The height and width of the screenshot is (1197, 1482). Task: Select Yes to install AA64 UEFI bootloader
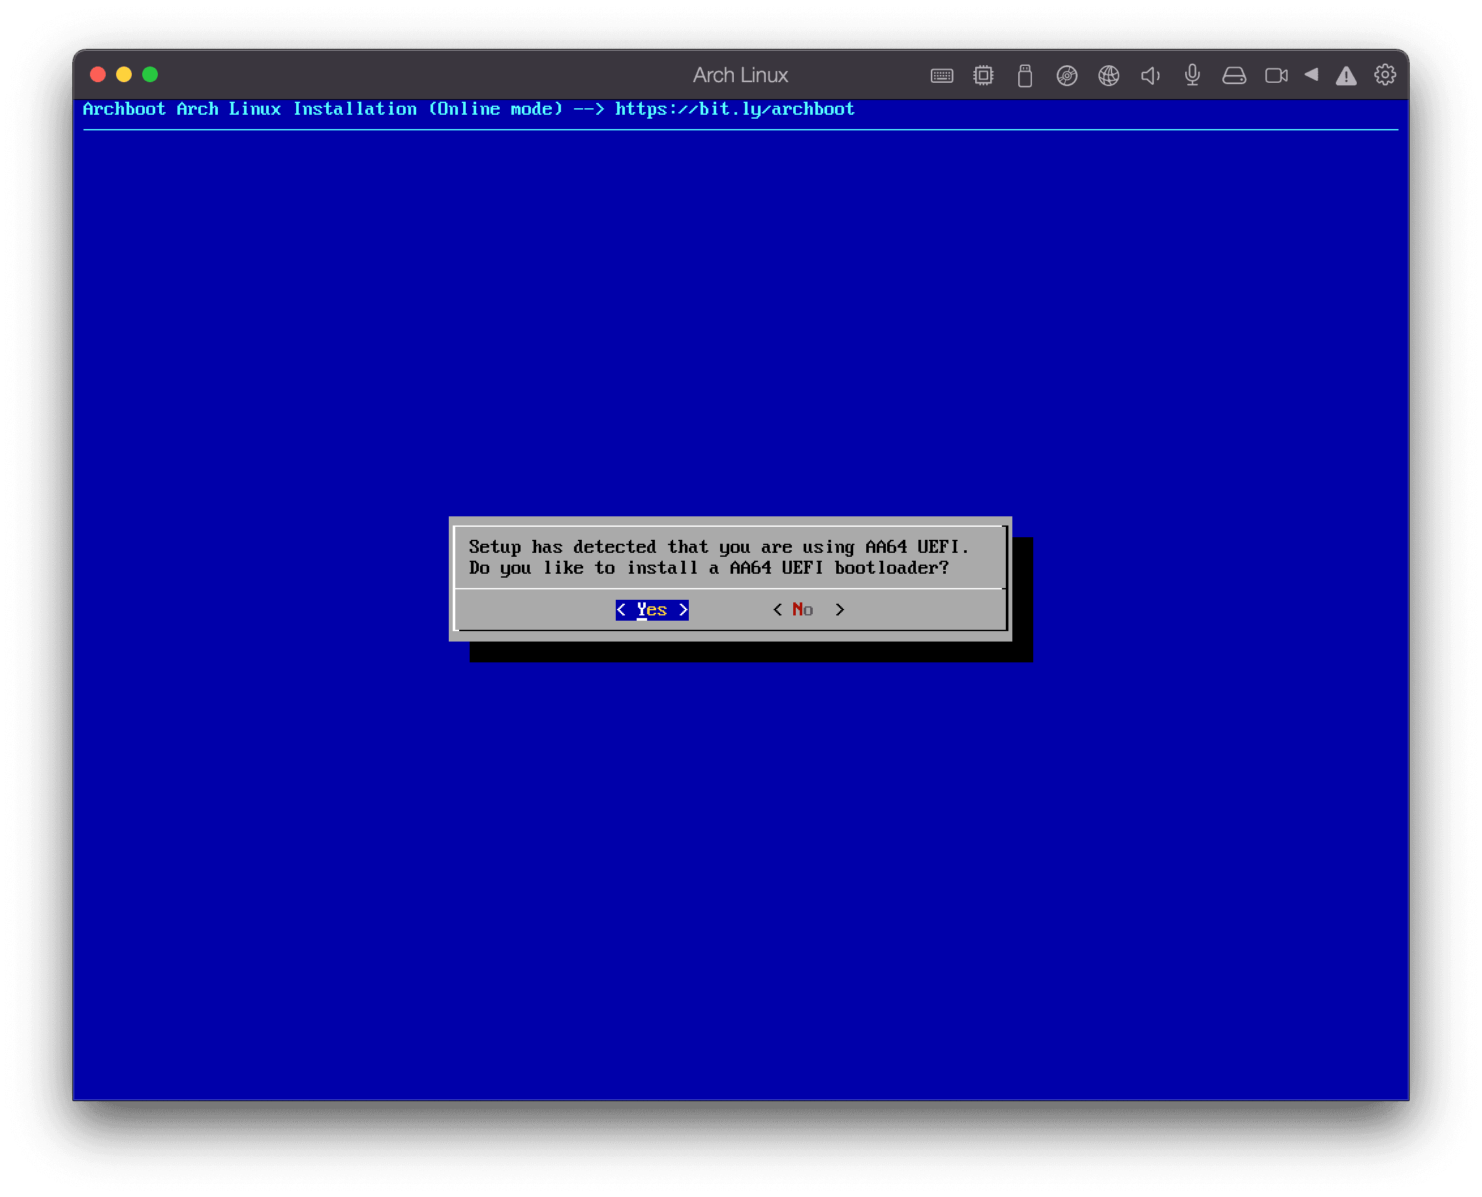click(x=652, y=610)
